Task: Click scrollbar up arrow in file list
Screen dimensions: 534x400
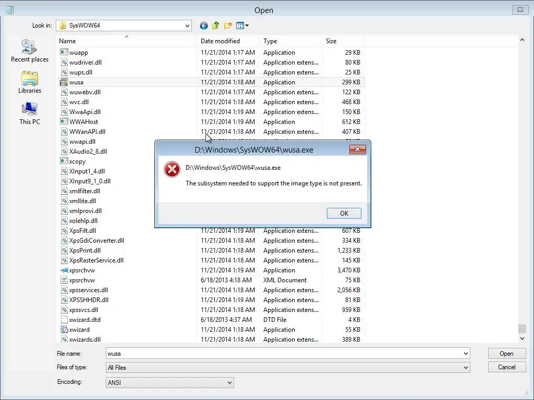Action: 522,40
